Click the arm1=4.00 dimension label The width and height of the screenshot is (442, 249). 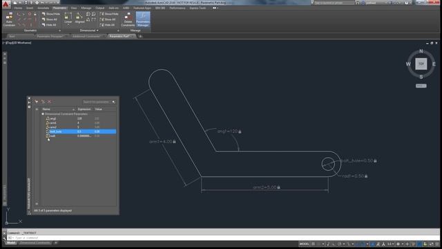[x=162, y=141]
